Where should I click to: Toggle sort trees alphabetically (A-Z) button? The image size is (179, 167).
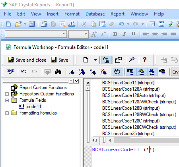[x=117, y=72]
